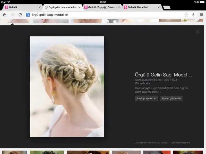Open the Chrome hamburger menu
This screenshot has width=206, height=154.
click(x=202, y=15)
